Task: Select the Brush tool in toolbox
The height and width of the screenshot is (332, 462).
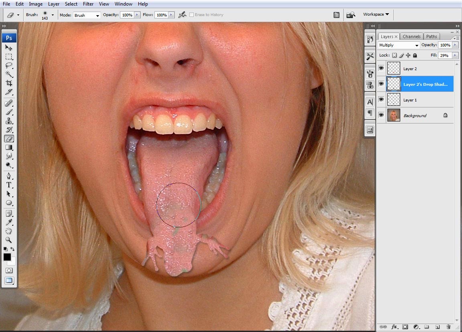Action: tap(9, 112)
